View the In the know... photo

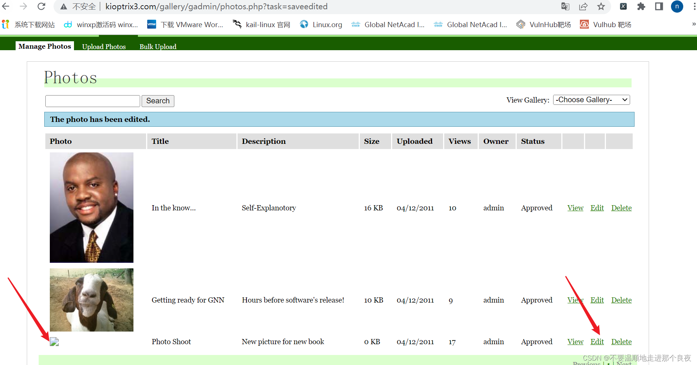[575, 208]
